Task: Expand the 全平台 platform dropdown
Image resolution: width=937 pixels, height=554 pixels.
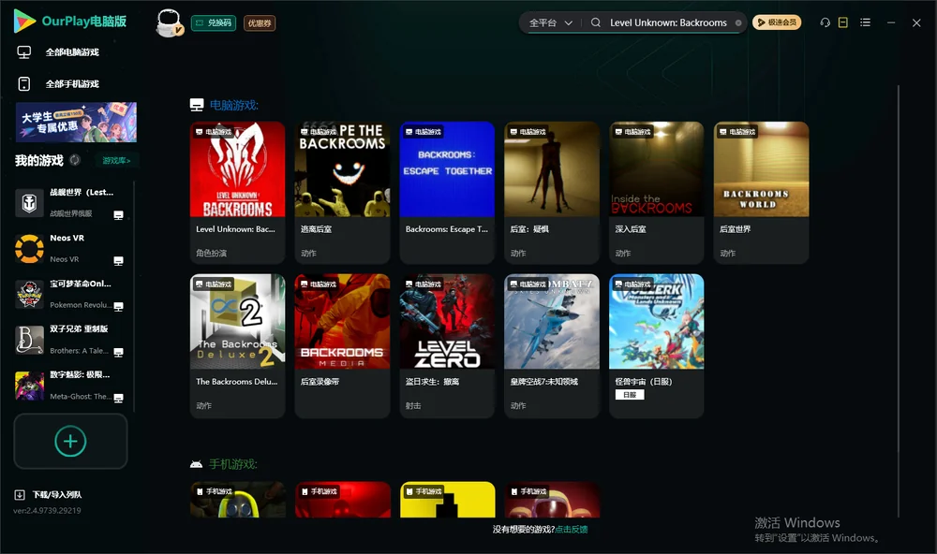Action: (x=550, y=22)
